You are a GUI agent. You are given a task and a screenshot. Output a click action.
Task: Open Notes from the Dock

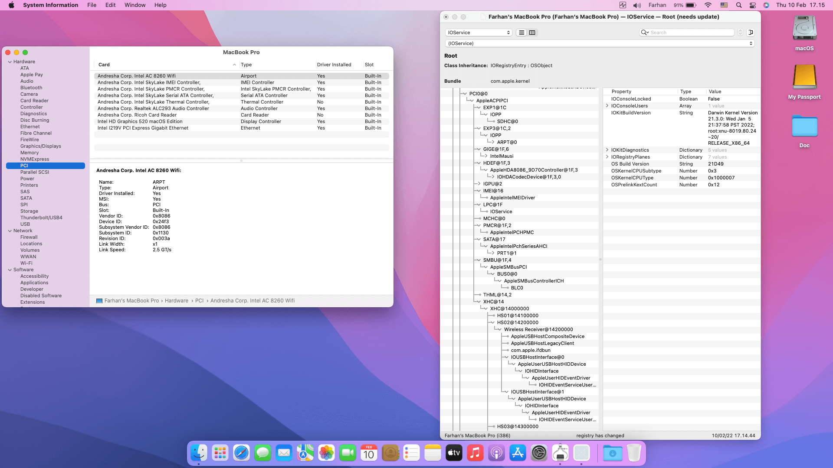click(x=433, y=453)
